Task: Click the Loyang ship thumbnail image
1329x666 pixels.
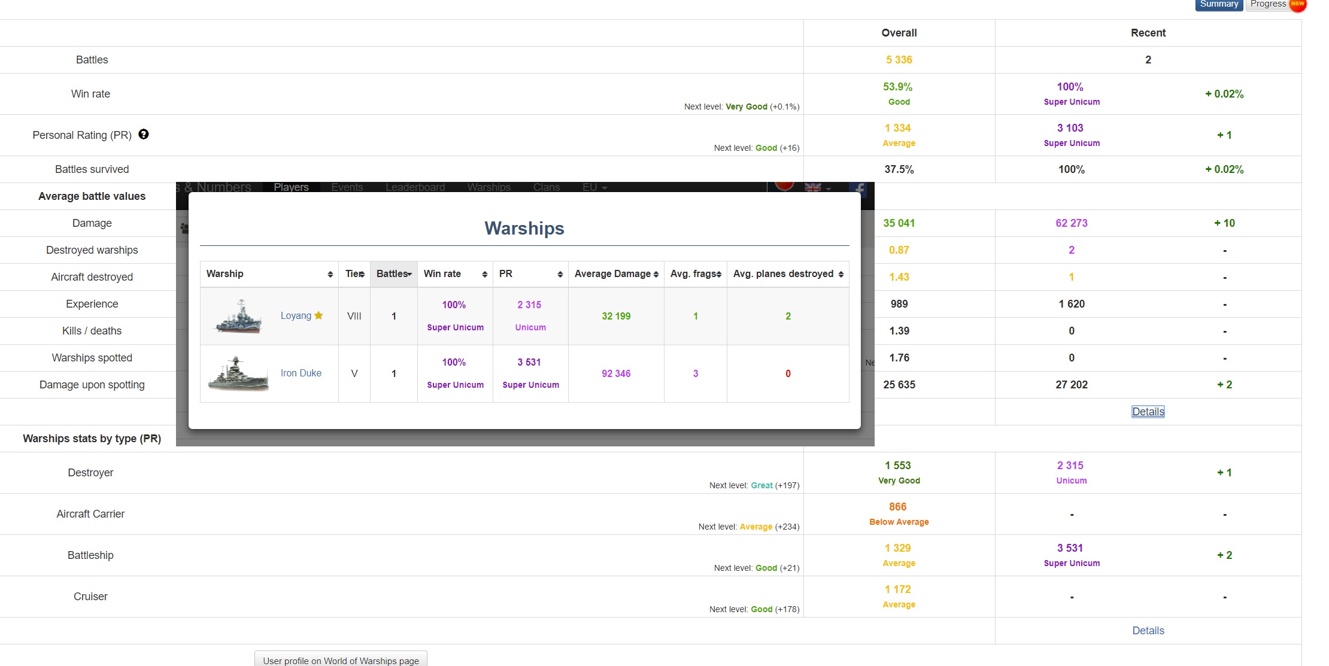Action: tap(239, 316)
